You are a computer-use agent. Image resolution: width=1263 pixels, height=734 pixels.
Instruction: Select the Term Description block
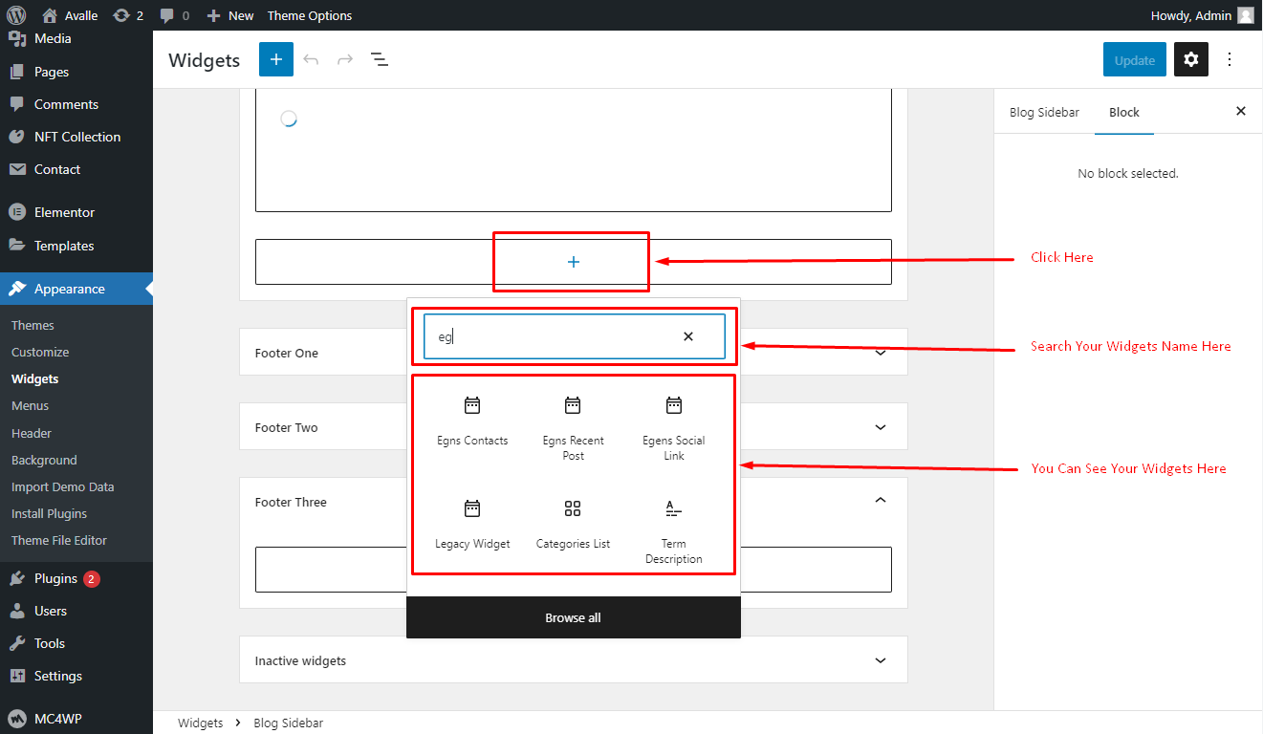pyautogui.click(x=673, y=531)
